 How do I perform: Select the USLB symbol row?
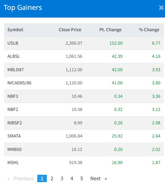(13, 43)
